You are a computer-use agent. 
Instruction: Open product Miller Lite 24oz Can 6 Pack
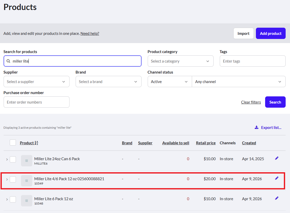(x=57, y=159)
